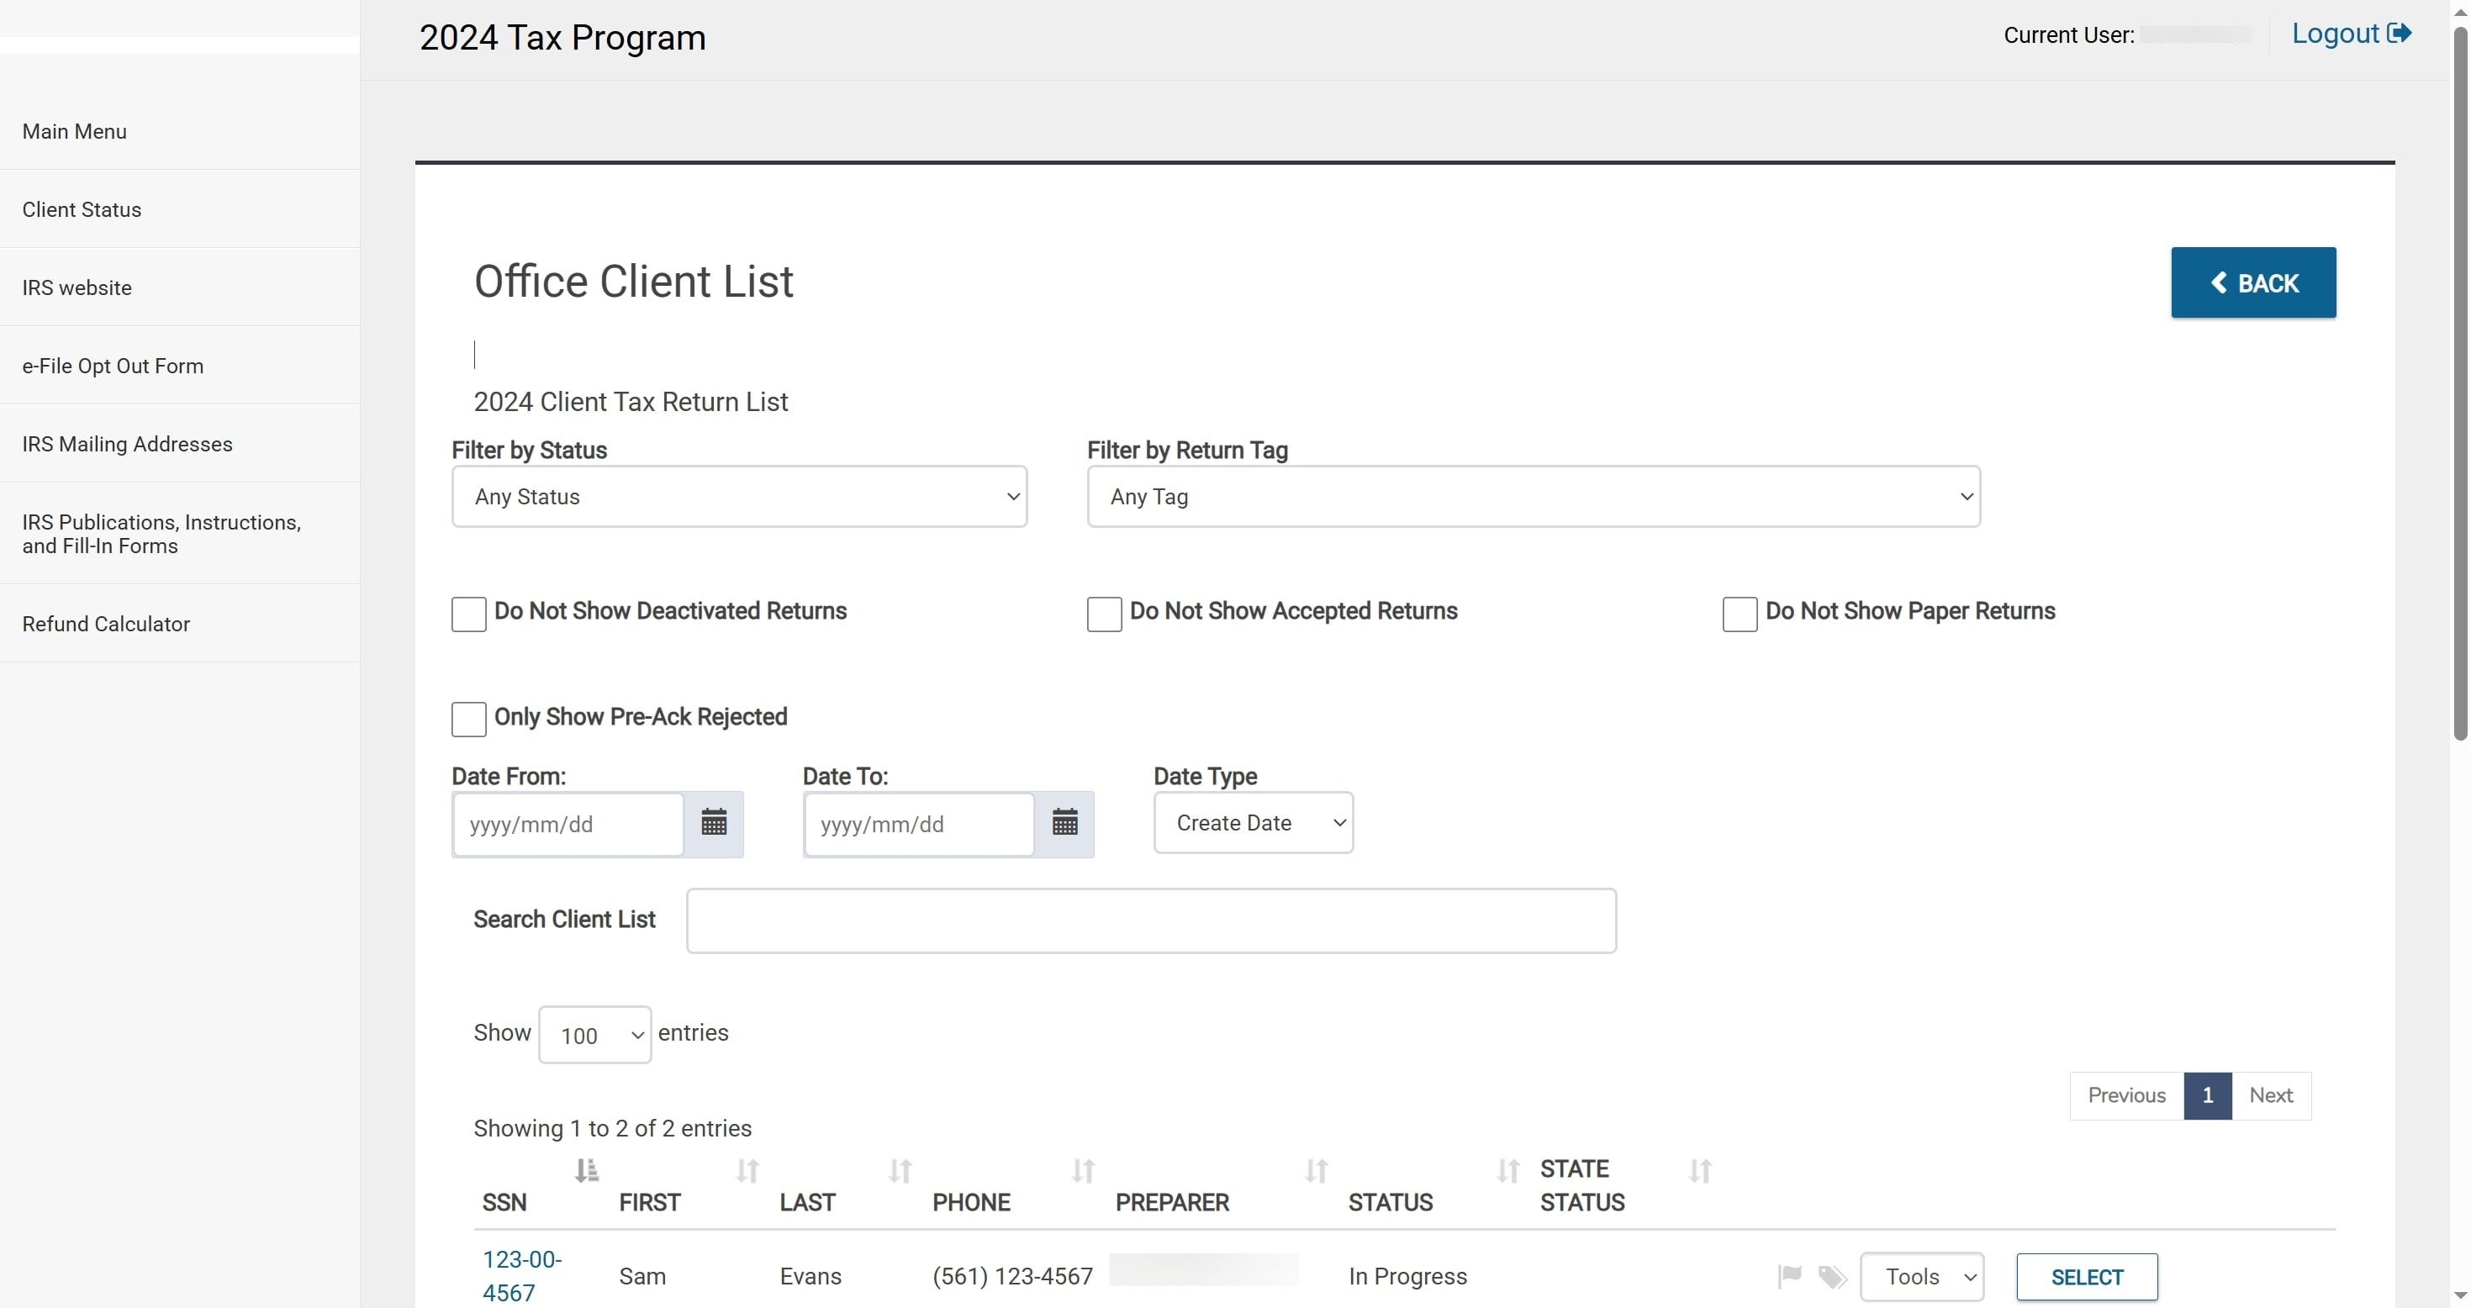Click the Next pagination button
The image size is (2471, 1308).
(2271, 1095)
